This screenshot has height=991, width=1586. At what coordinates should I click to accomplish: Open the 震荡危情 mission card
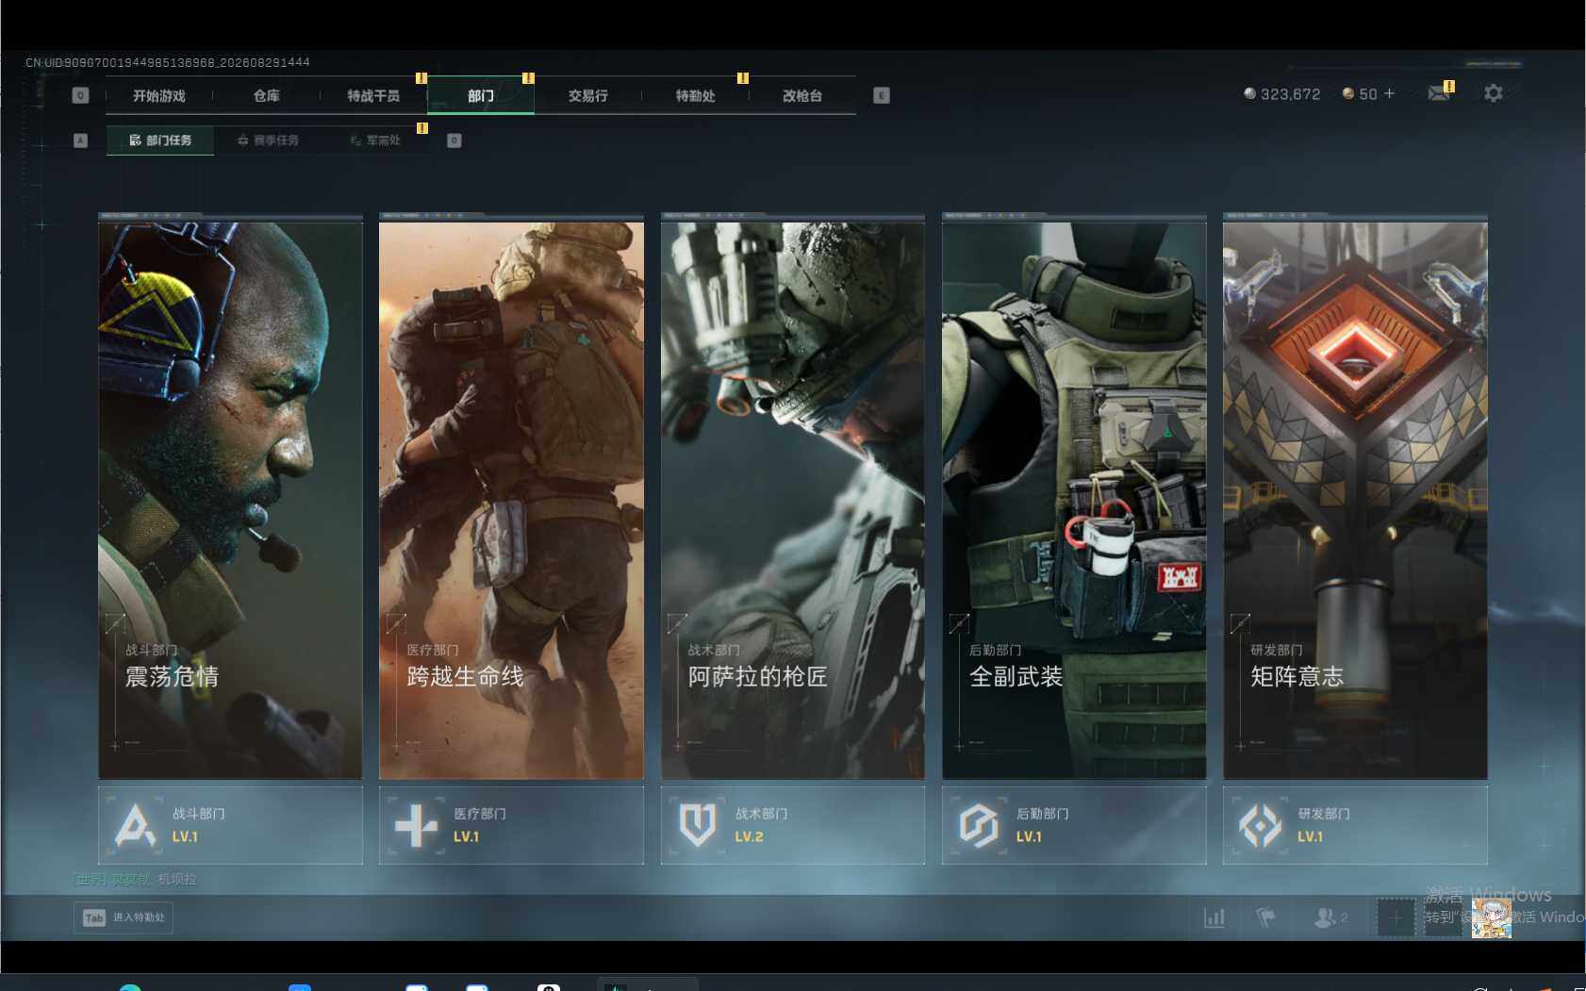(x=230, y=500)
